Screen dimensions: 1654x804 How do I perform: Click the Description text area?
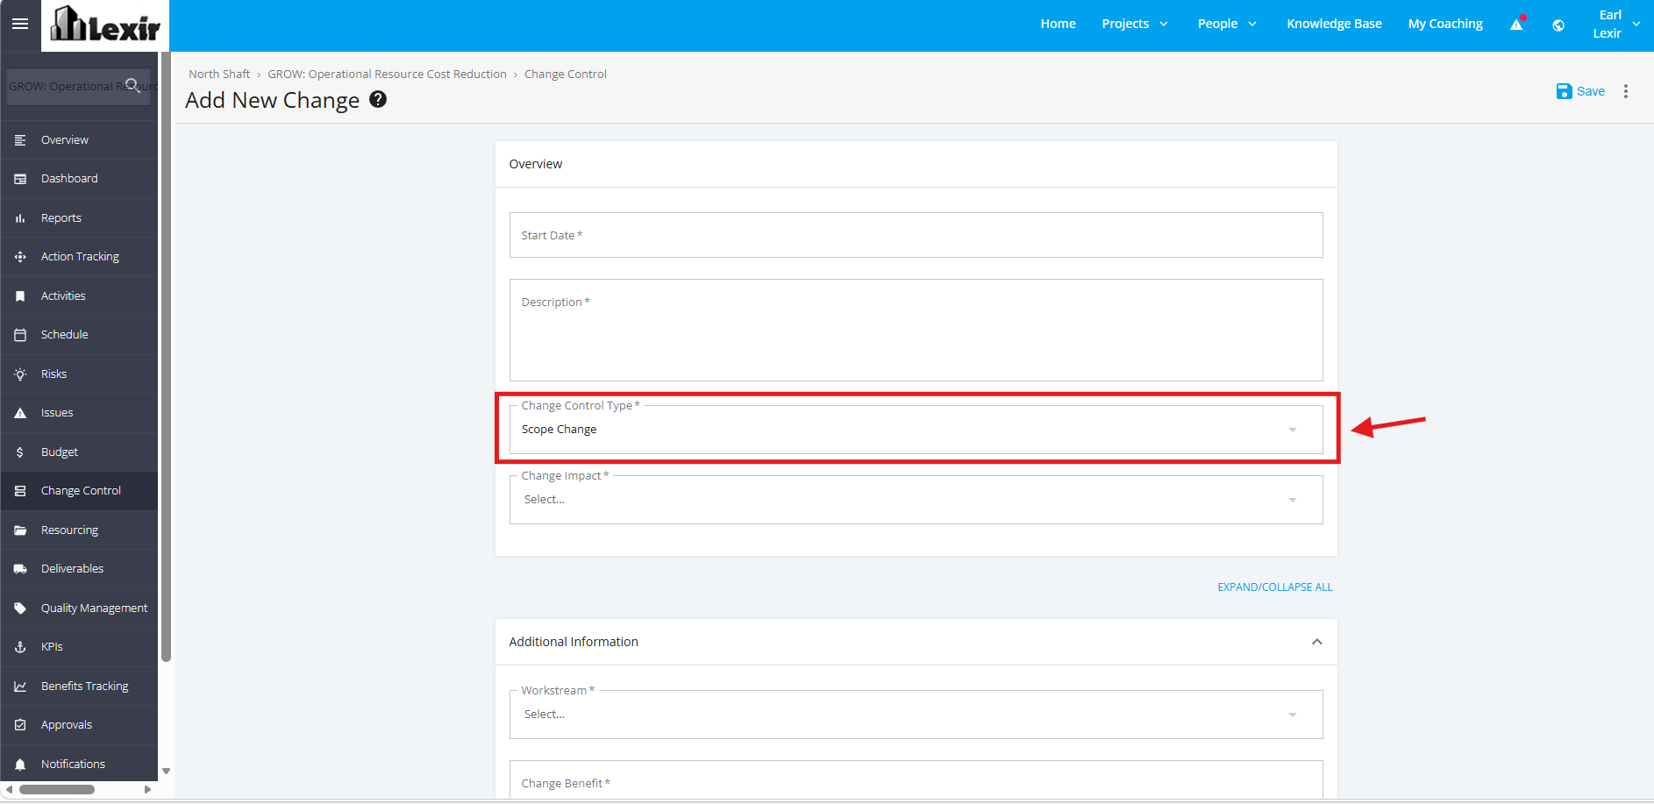[x=916, y=330]
